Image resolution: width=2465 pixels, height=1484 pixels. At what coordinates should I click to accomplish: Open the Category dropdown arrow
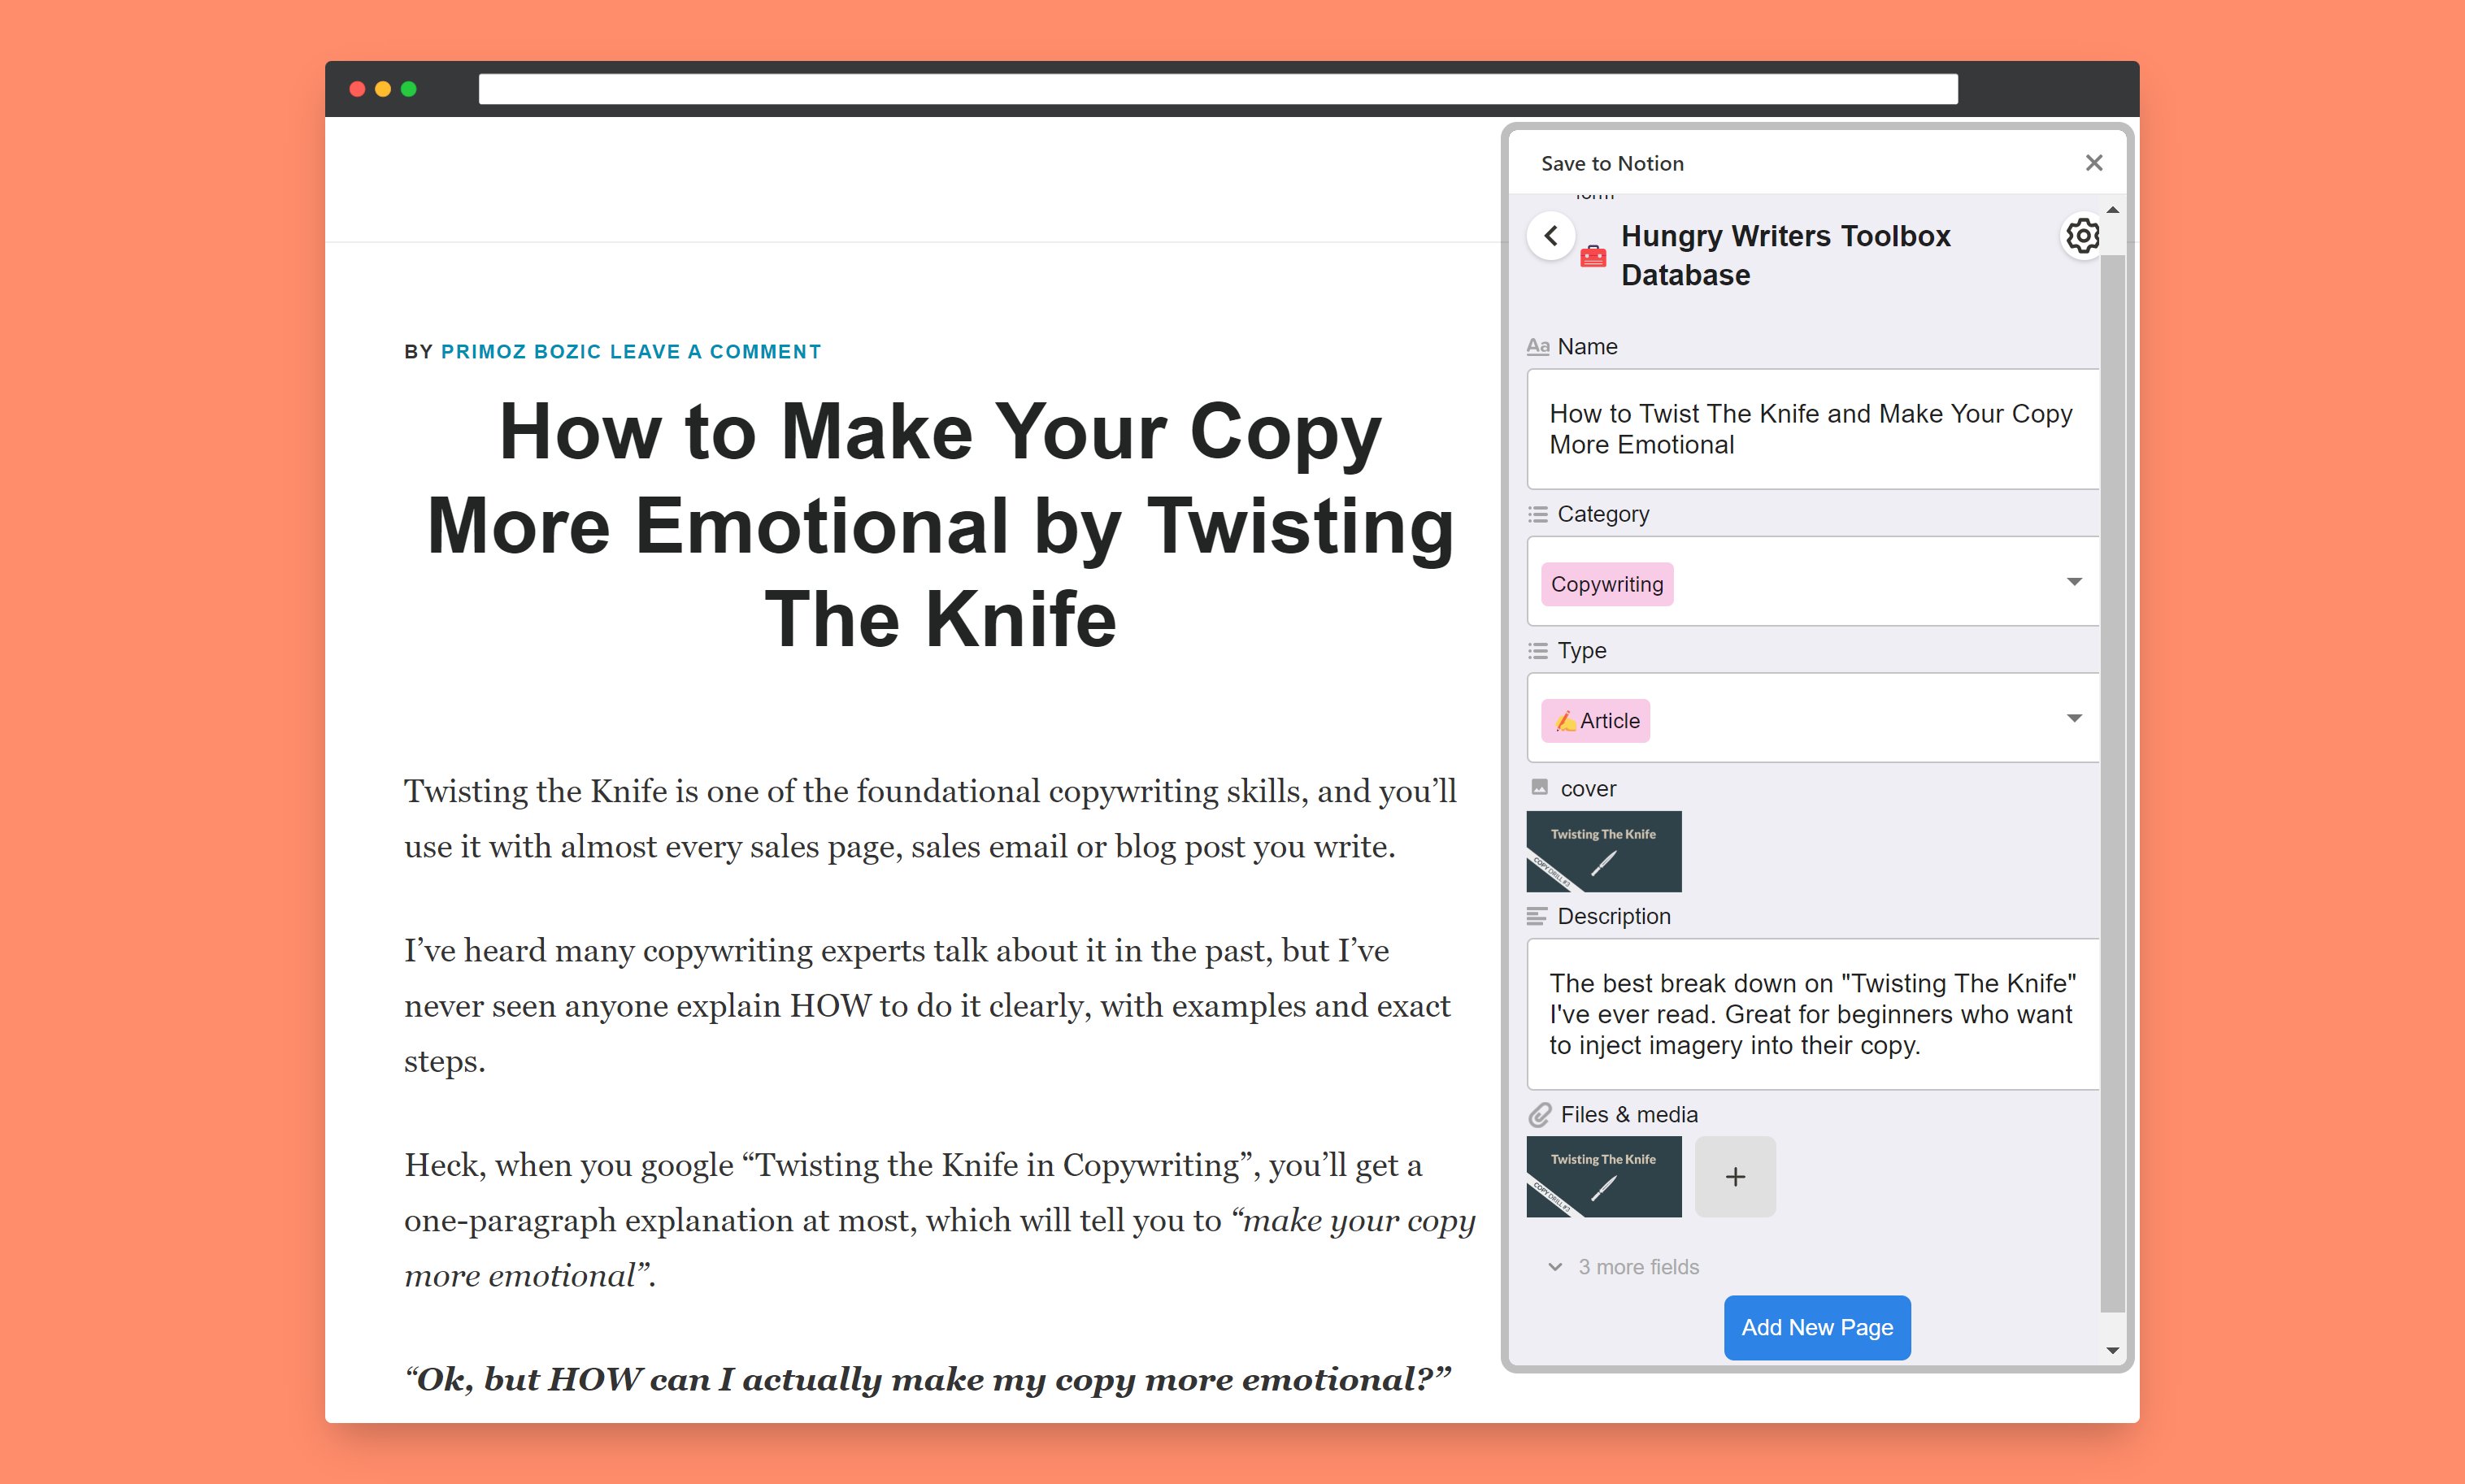pos(2074,582)
